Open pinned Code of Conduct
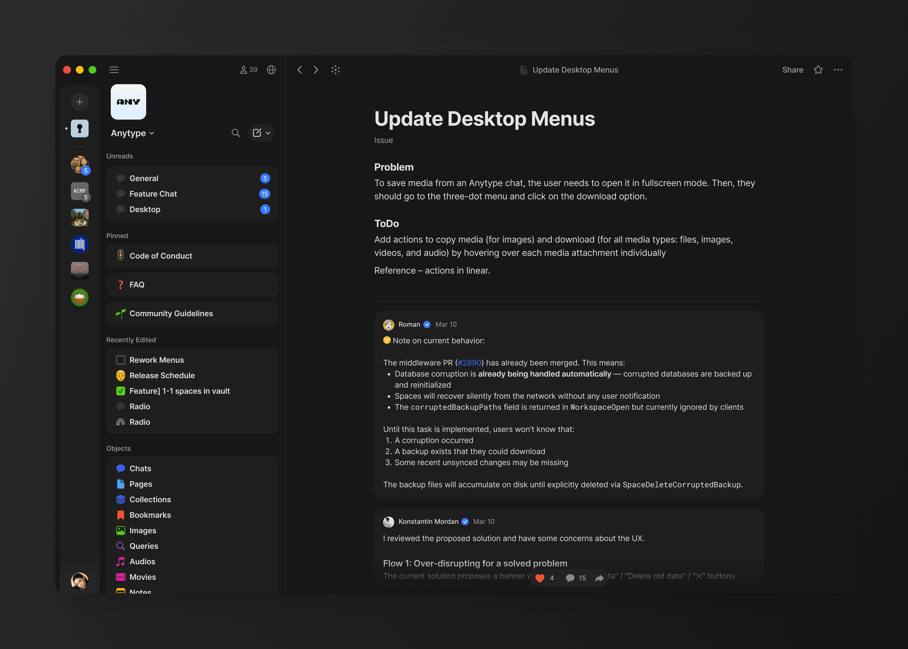Viewport: 908px width, 649px height. click(x=193, y=256)
